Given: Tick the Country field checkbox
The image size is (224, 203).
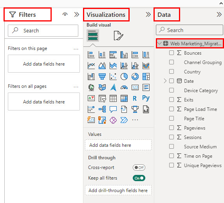Looking at the screenshot, I should coord(172,71).
